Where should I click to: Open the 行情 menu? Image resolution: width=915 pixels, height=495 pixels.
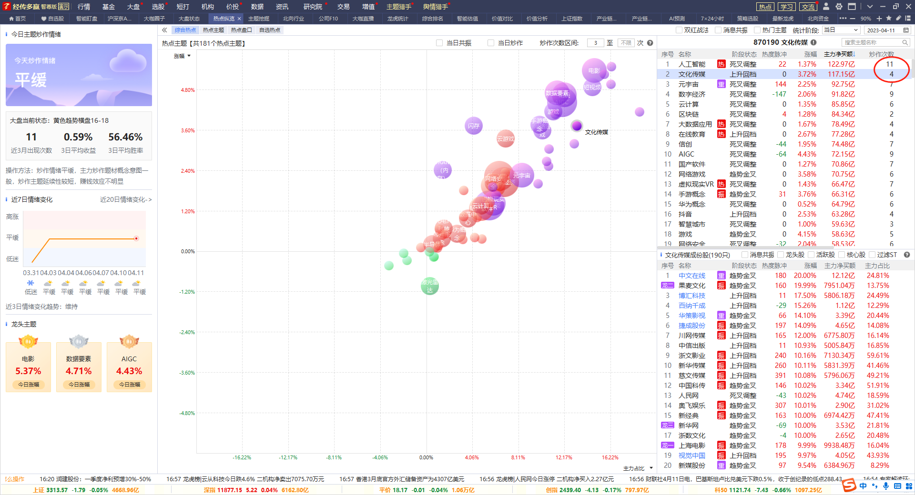point(84,7)
